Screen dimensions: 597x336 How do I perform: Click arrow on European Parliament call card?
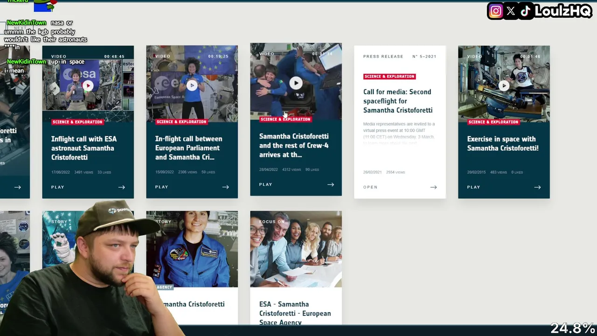coord(225,187)
